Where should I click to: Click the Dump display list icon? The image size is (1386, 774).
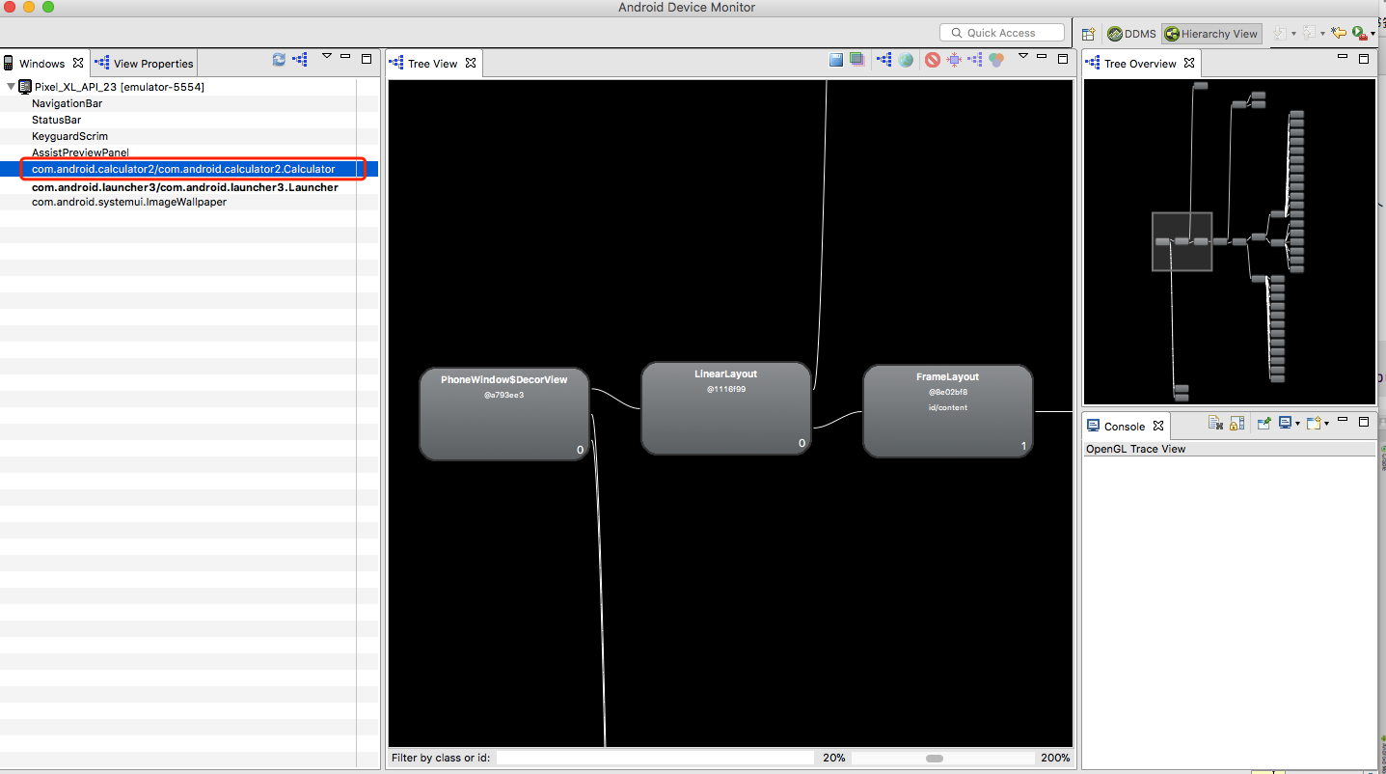click(x=975, y=60)
